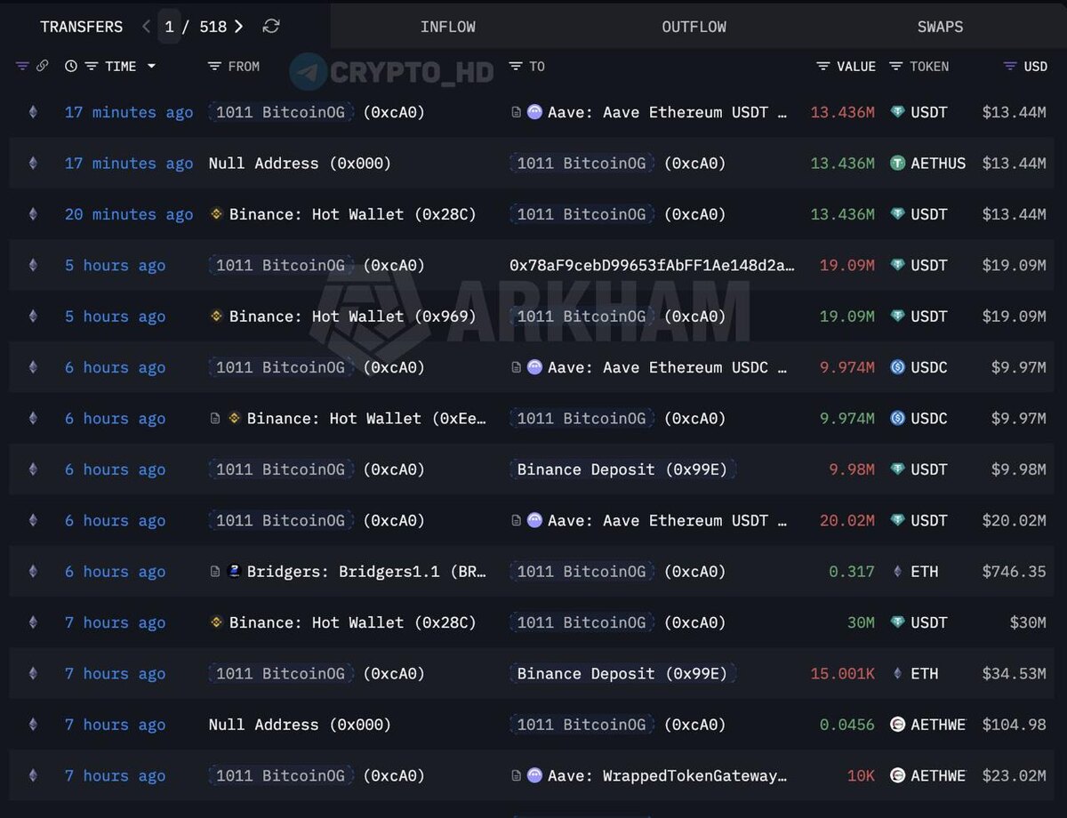
Task: Select the $30M USD amount
Action: (1027, 622)
